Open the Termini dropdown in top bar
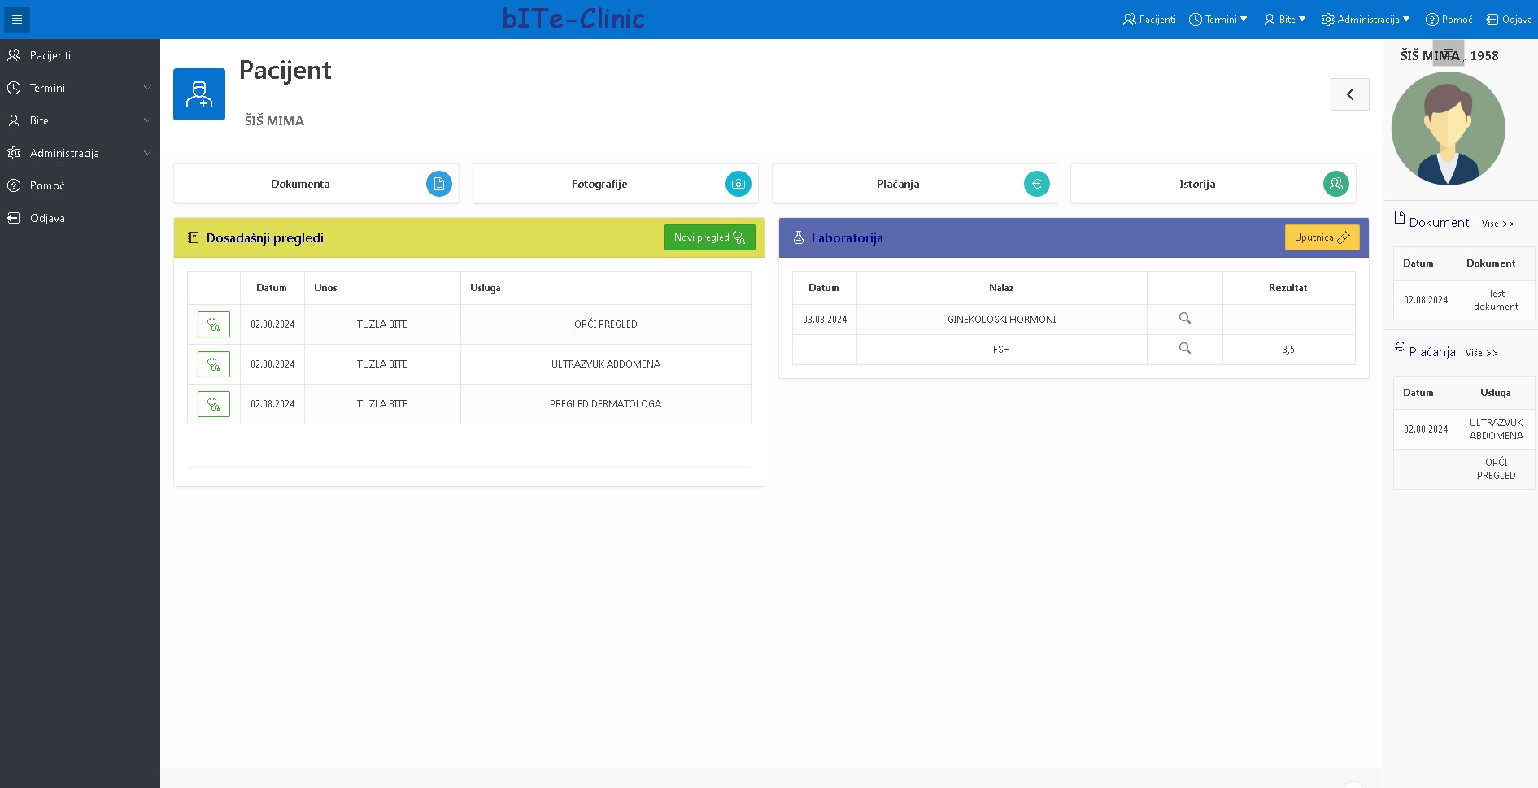The height and width of the screenshot is (788, 1538). click(x=1218, y=20)
